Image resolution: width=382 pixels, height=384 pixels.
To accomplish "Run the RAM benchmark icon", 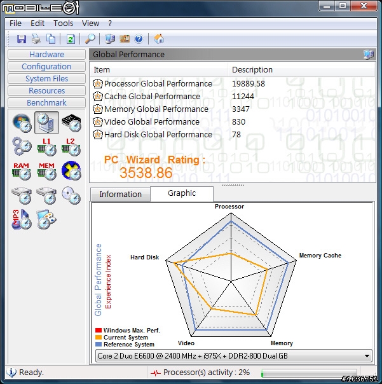I will 22,171.
